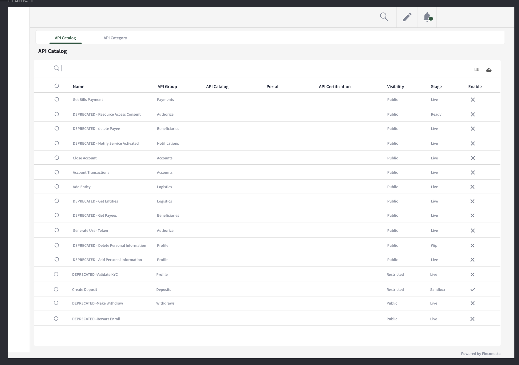Open the search magnifier in top bar

click(384, 17)
